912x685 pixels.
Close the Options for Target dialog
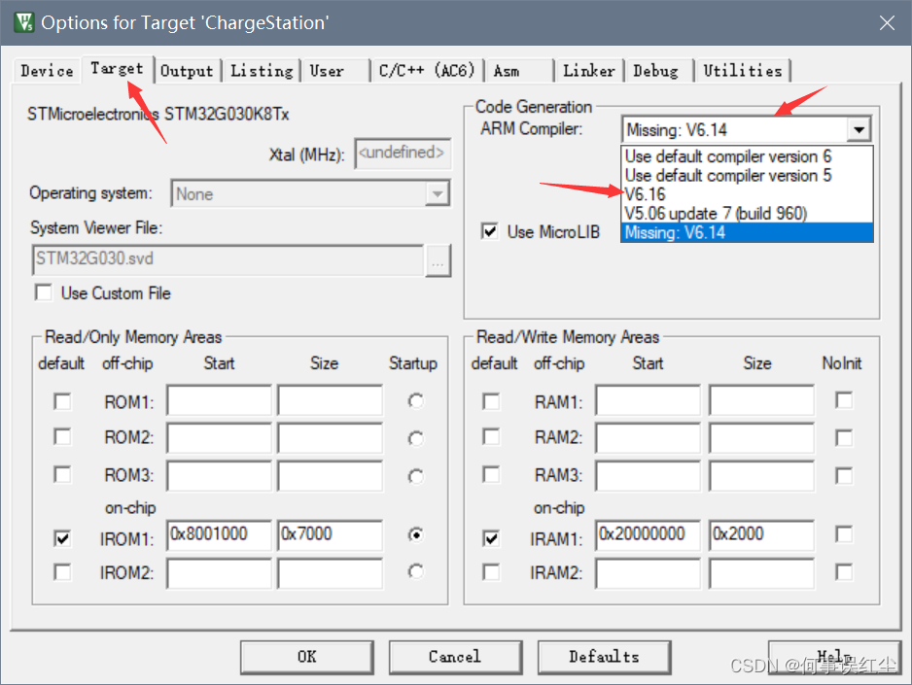point(887,23)
